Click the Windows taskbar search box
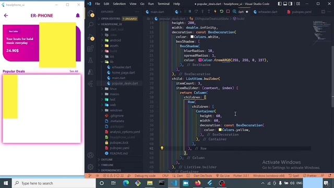 tap(54, 183)
